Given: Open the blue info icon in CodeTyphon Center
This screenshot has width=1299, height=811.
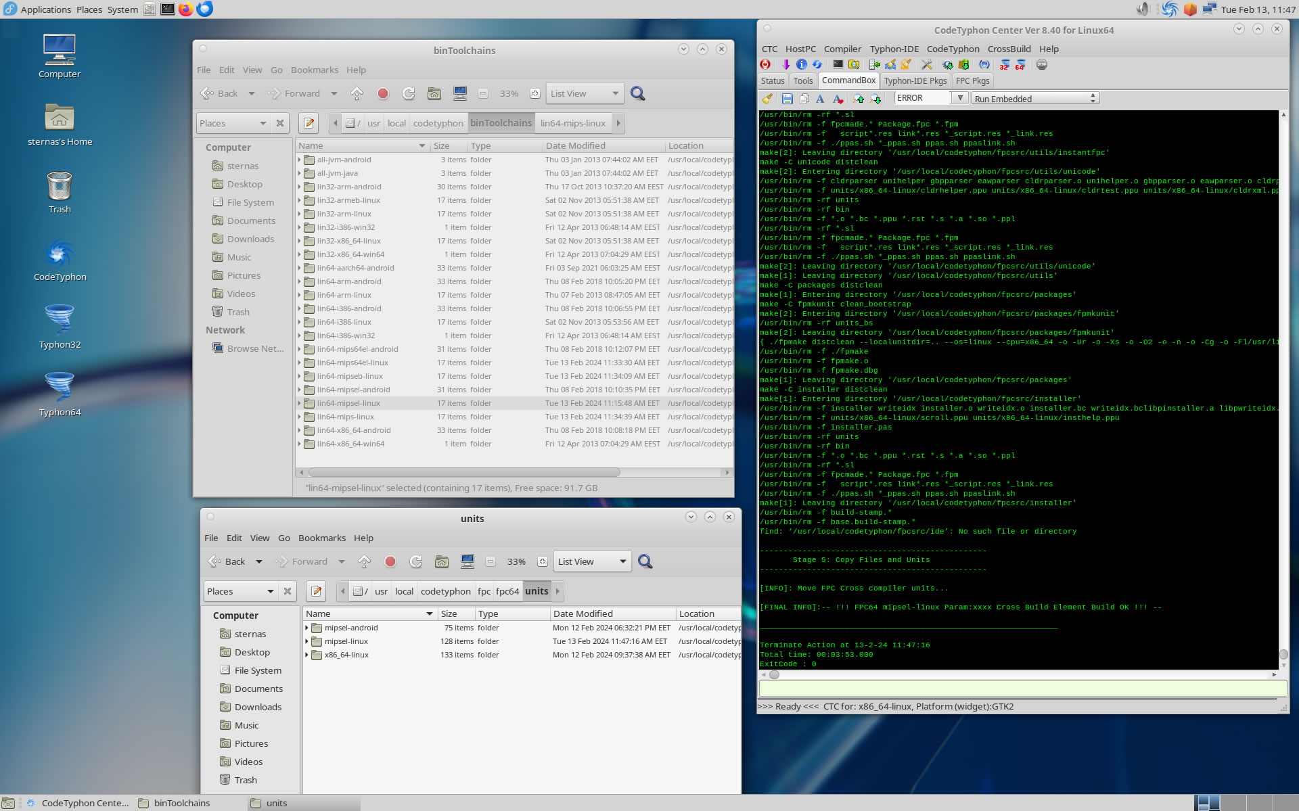Looking at the screenshot, I should (802, 65).
